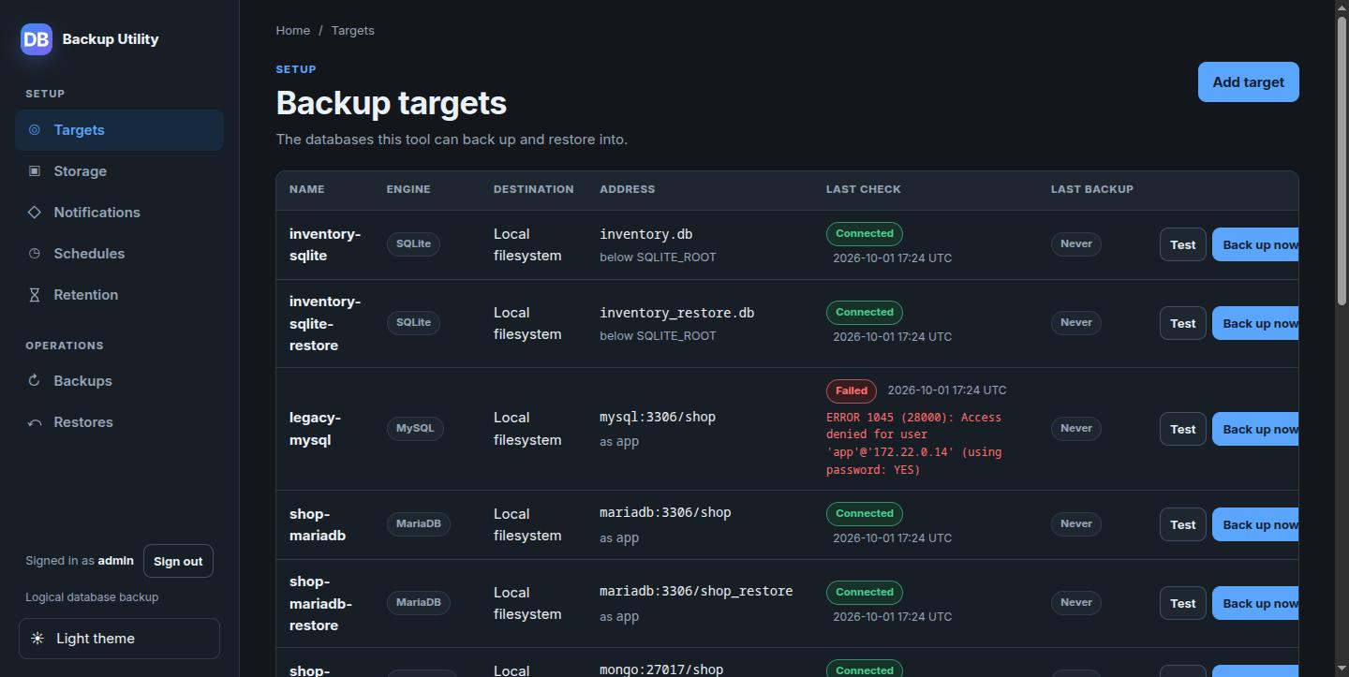The image size is (1349, 677).
Task: Click the Notifications diamond icon
Action: click(x=35, y=213)
